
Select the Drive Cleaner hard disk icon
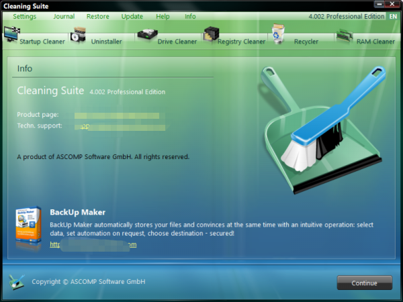[147, 35]
